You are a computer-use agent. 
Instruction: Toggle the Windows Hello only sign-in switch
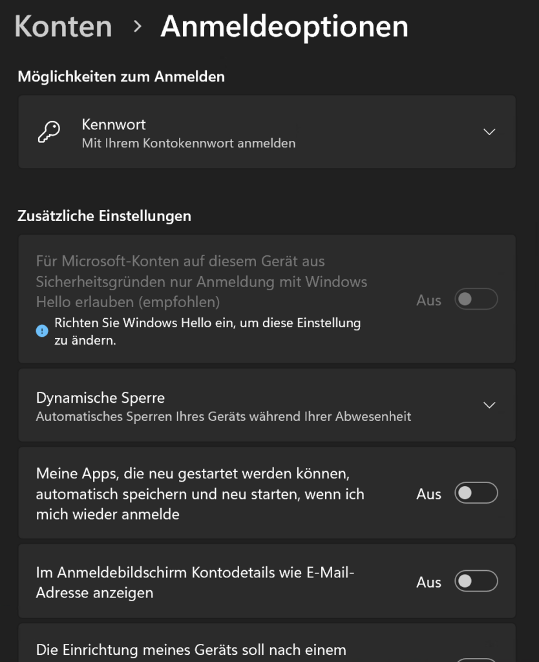(476, 300)
